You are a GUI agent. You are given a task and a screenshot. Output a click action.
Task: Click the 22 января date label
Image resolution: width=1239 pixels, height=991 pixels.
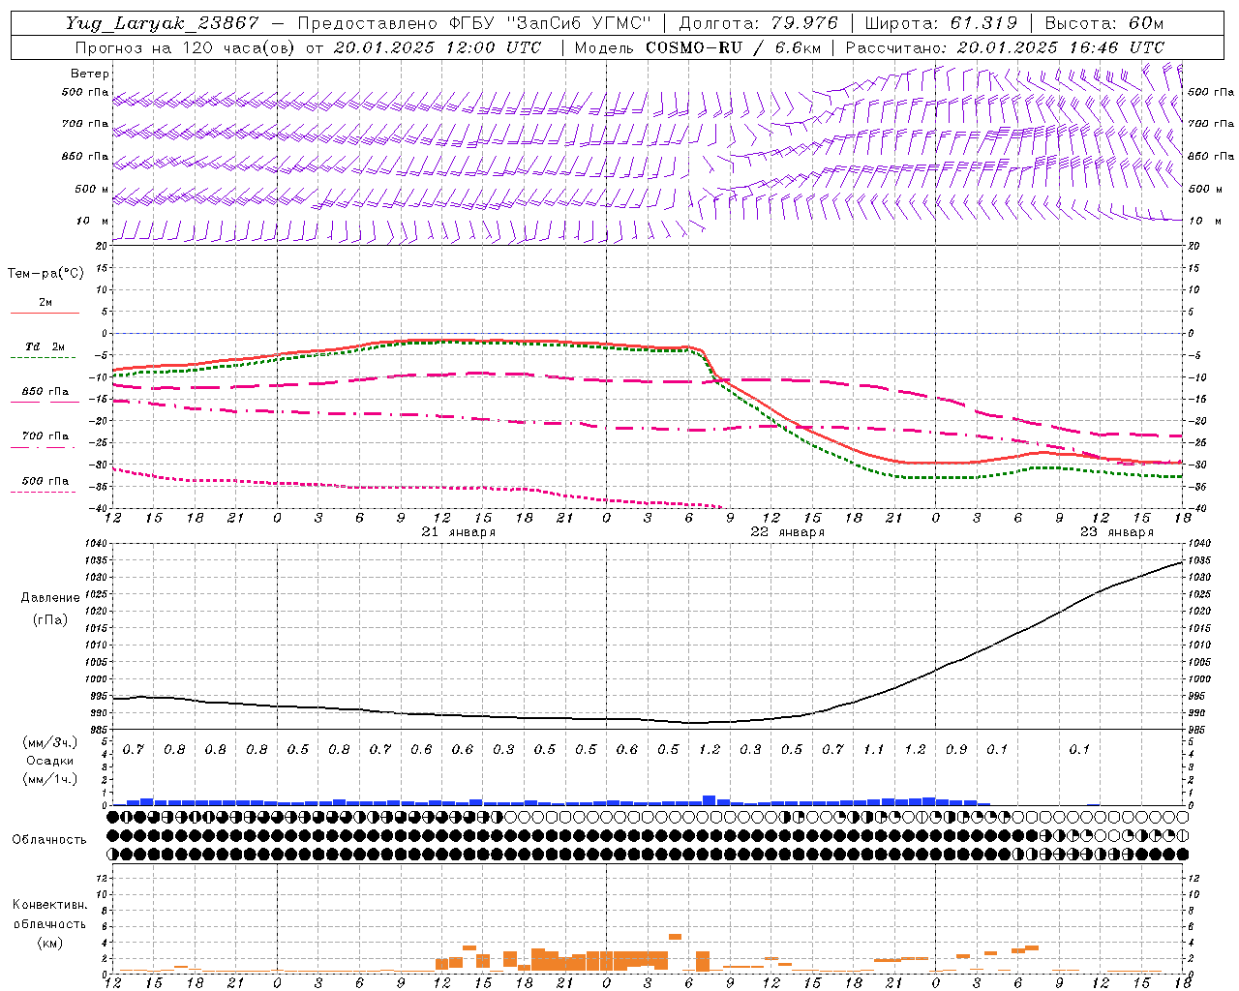click(x=788, y=532)
